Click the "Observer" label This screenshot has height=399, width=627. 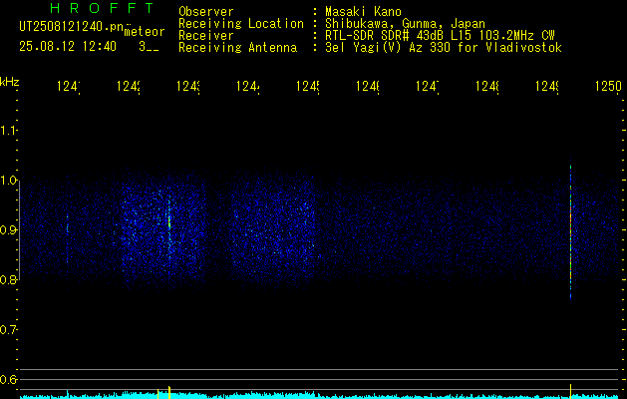pyautogui.click(x=206, y=11)
